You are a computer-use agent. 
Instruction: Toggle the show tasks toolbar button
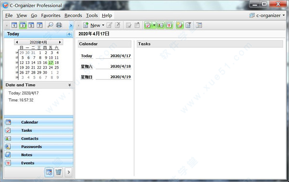click(x=148, y=25)
